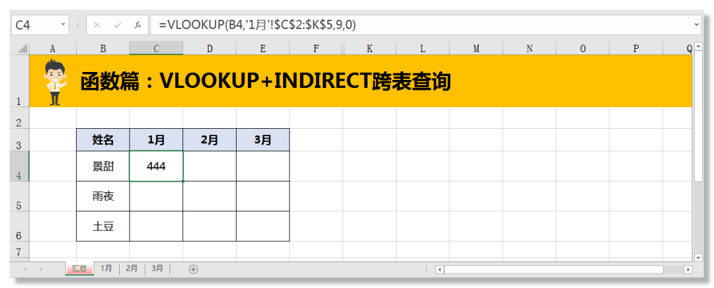Click the empty 1月 cell for 雨夜

[x=156, y=196]
